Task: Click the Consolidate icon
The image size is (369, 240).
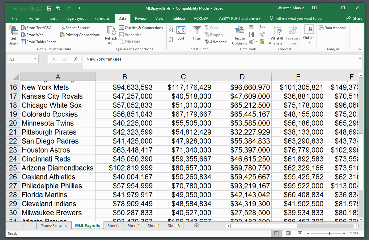Action: [x=262, y=28]
